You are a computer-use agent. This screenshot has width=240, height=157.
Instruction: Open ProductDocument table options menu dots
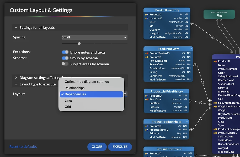coord(192,149)
